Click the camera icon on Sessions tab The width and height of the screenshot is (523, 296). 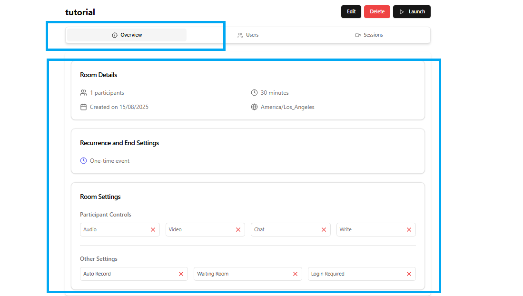(358, 35)
